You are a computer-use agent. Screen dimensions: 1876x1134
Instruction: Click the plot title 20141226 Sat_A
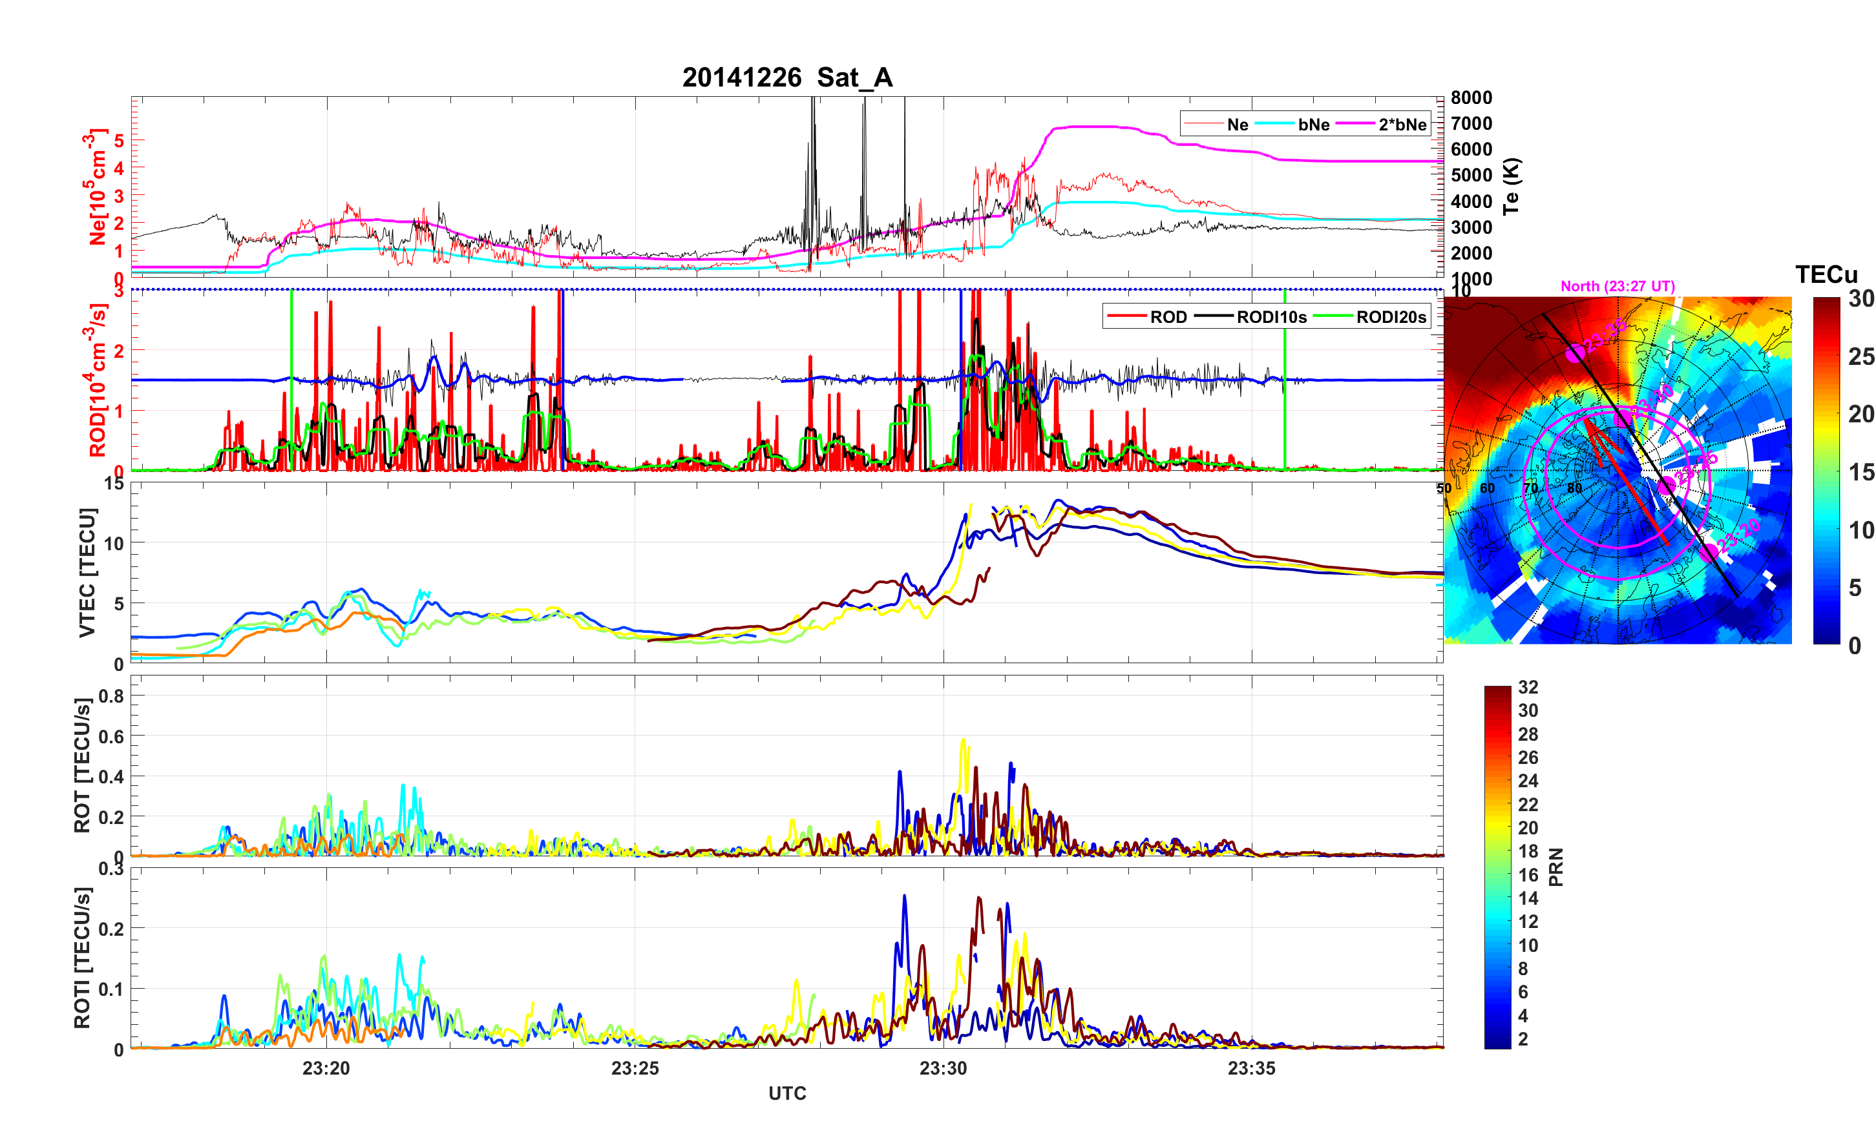[x=787, y=77]
